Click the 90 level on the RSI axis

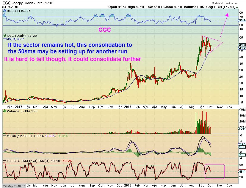click(x=241, y=13)
